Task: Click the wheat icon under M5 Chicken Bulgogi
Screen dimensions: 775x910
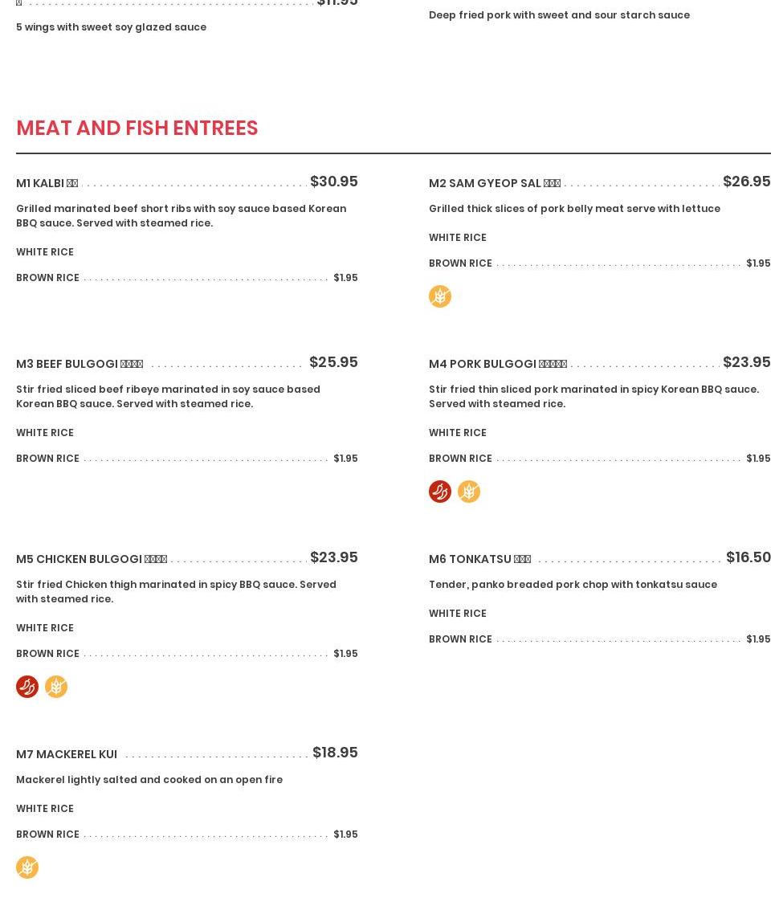Action: 56,687
